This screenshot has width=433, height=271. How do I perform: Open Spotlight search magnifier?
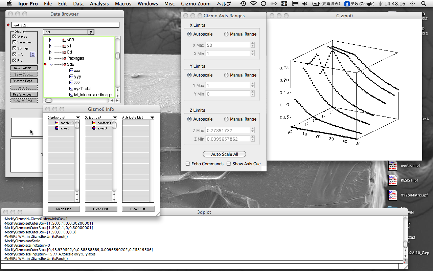[424, 4]
